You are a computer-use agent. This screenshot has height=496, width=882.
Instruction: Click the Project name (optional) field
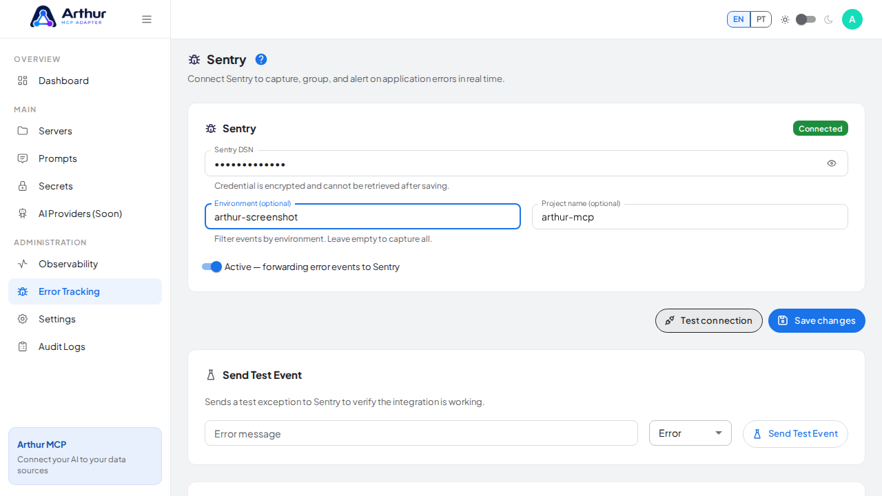pos(690,216)
